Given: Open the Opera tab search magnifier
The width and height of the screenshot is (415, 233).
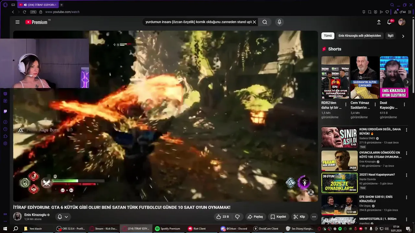Looking at the screenshot, I should pyautogui.click(x=392, y=5).
